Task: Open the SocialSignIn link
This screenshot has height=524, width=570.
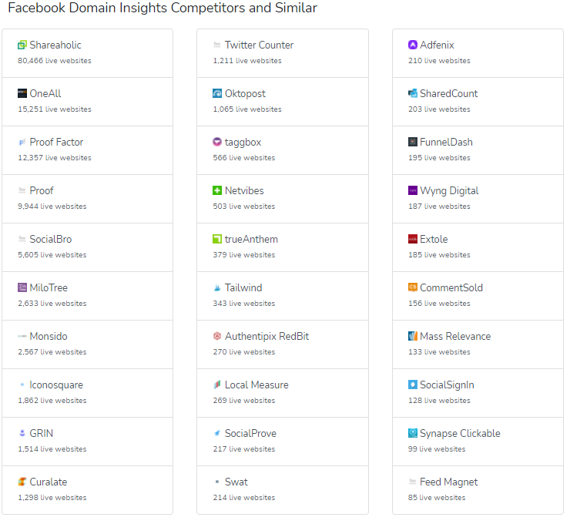Action: [447, 385]
